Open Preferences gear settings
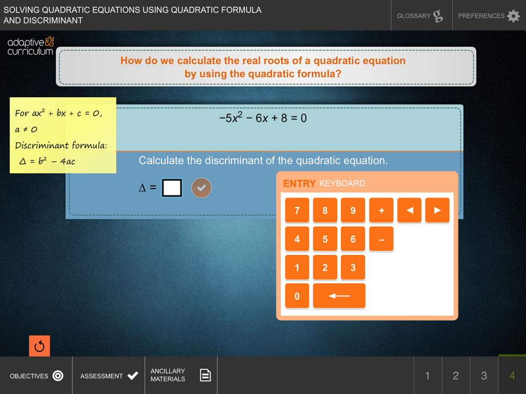Image resolution: width=526 pixels, height=394 pixels. [x=489, y=15]
